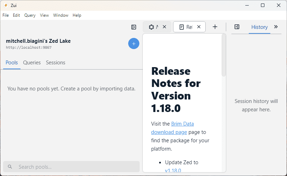Switch to the Pools tab
The width and height of the screenshot is (287, 176).
[12, 63]
